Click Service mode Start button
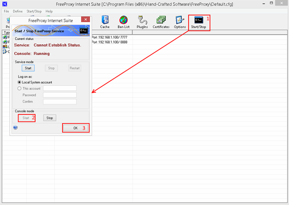Screen dimensions: 289x205 tap(28, 68)
